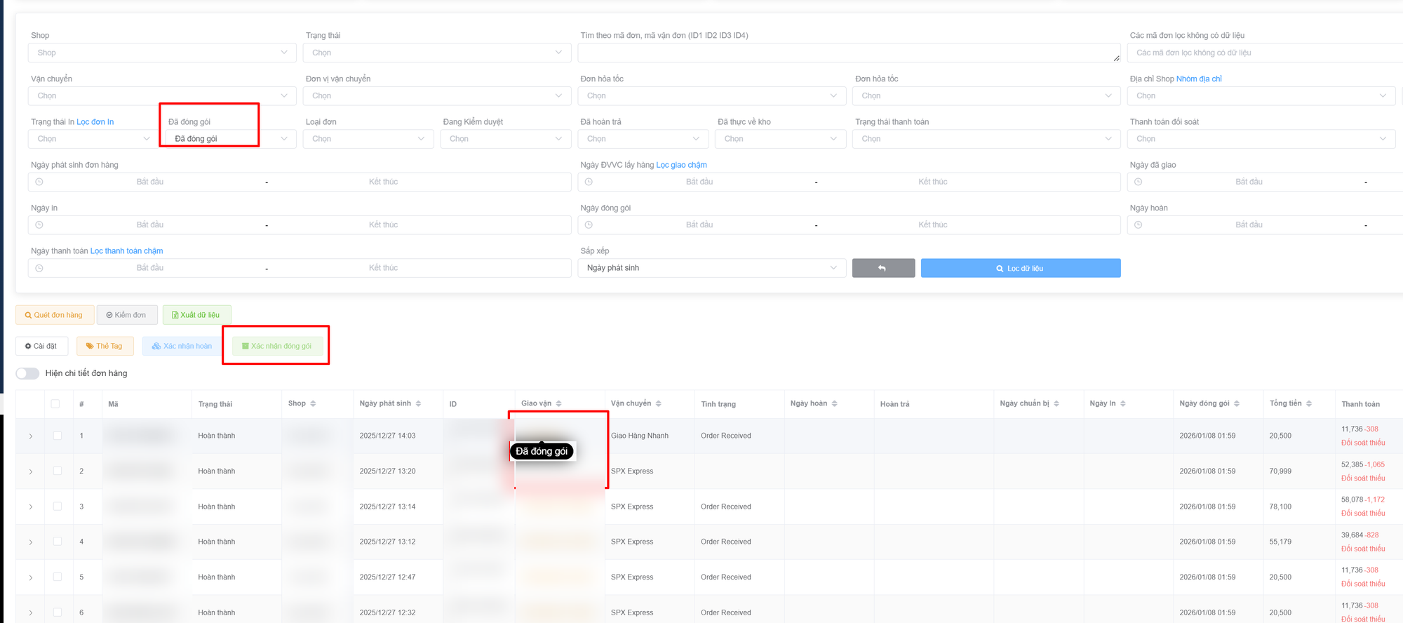1403x623 pixels.
Task: Sort the Shop column using its arrows
Action: pyautogui.click(x=313, y=403)
